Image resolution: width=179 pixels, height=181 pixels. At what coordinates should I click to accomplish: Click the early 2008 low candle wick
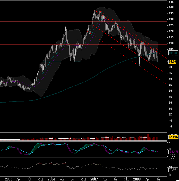[140, 63]
